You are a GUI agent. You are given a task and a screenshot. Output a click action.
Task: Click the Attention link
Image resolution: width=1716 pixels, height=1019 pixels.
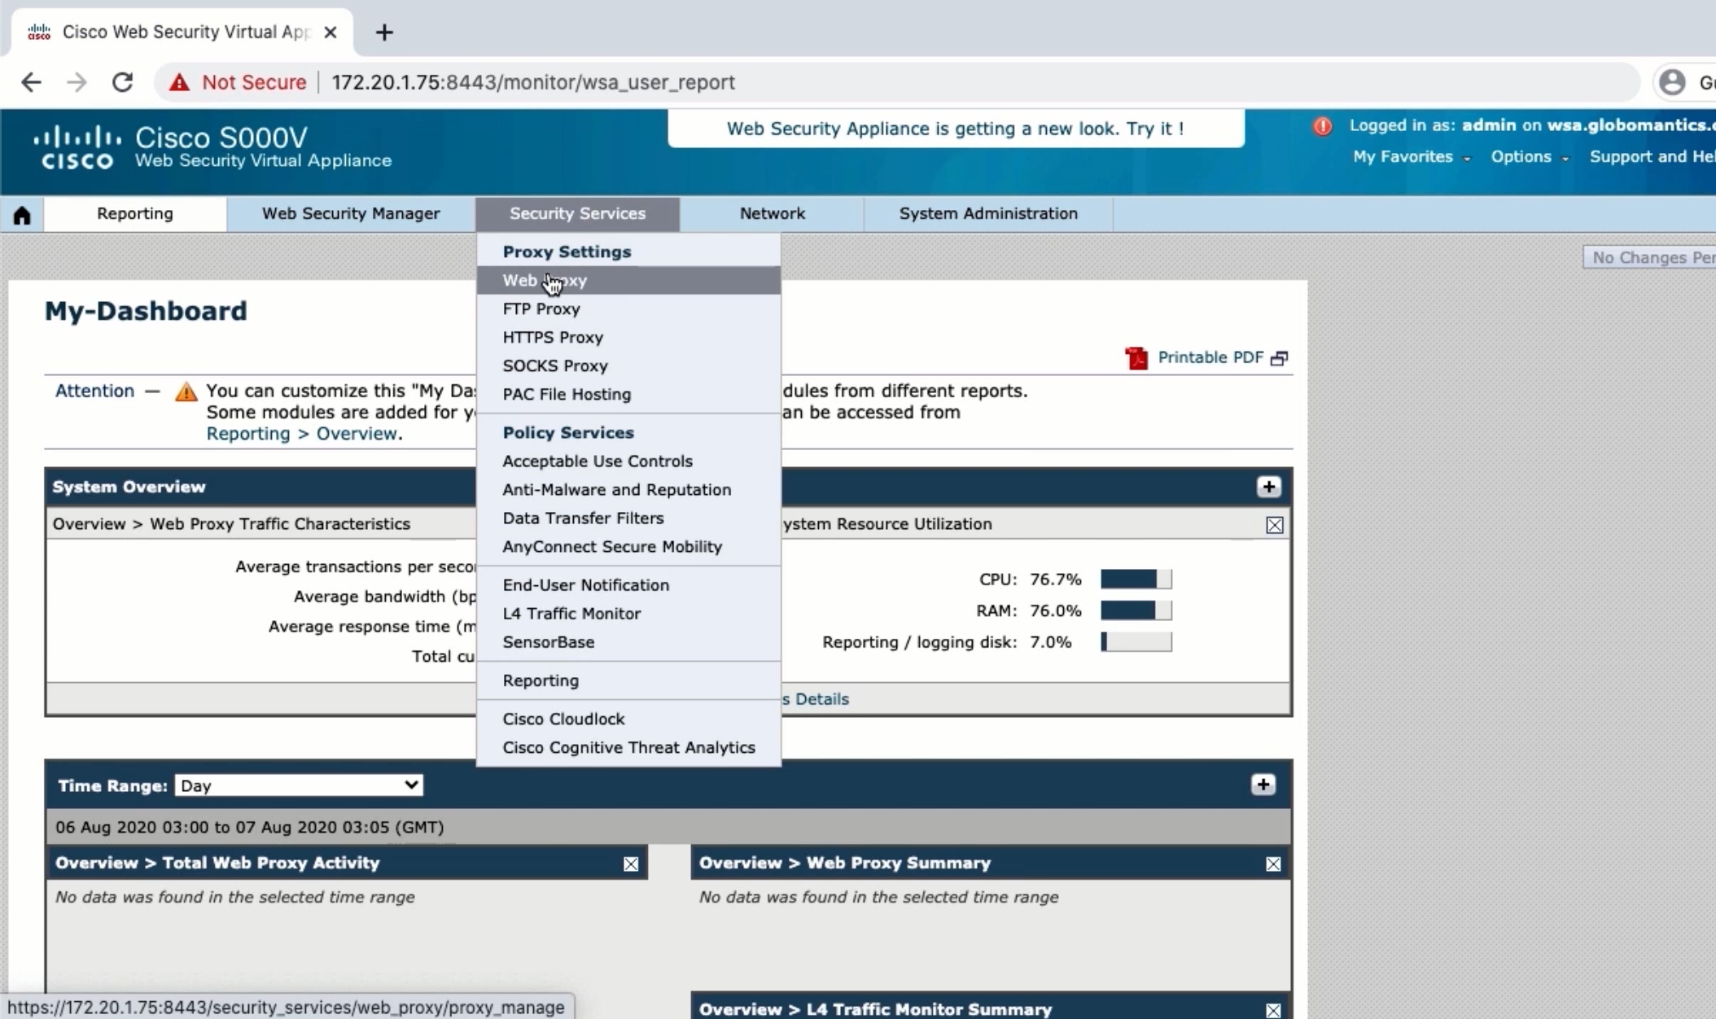[x=94, y=391]
